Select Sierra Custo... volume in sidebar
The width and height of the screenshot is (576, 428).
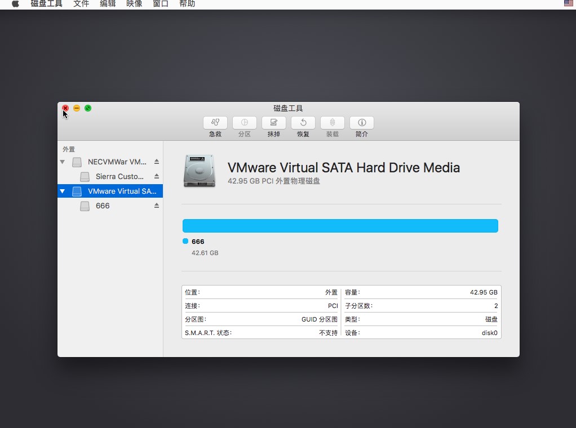pos(110,177)
